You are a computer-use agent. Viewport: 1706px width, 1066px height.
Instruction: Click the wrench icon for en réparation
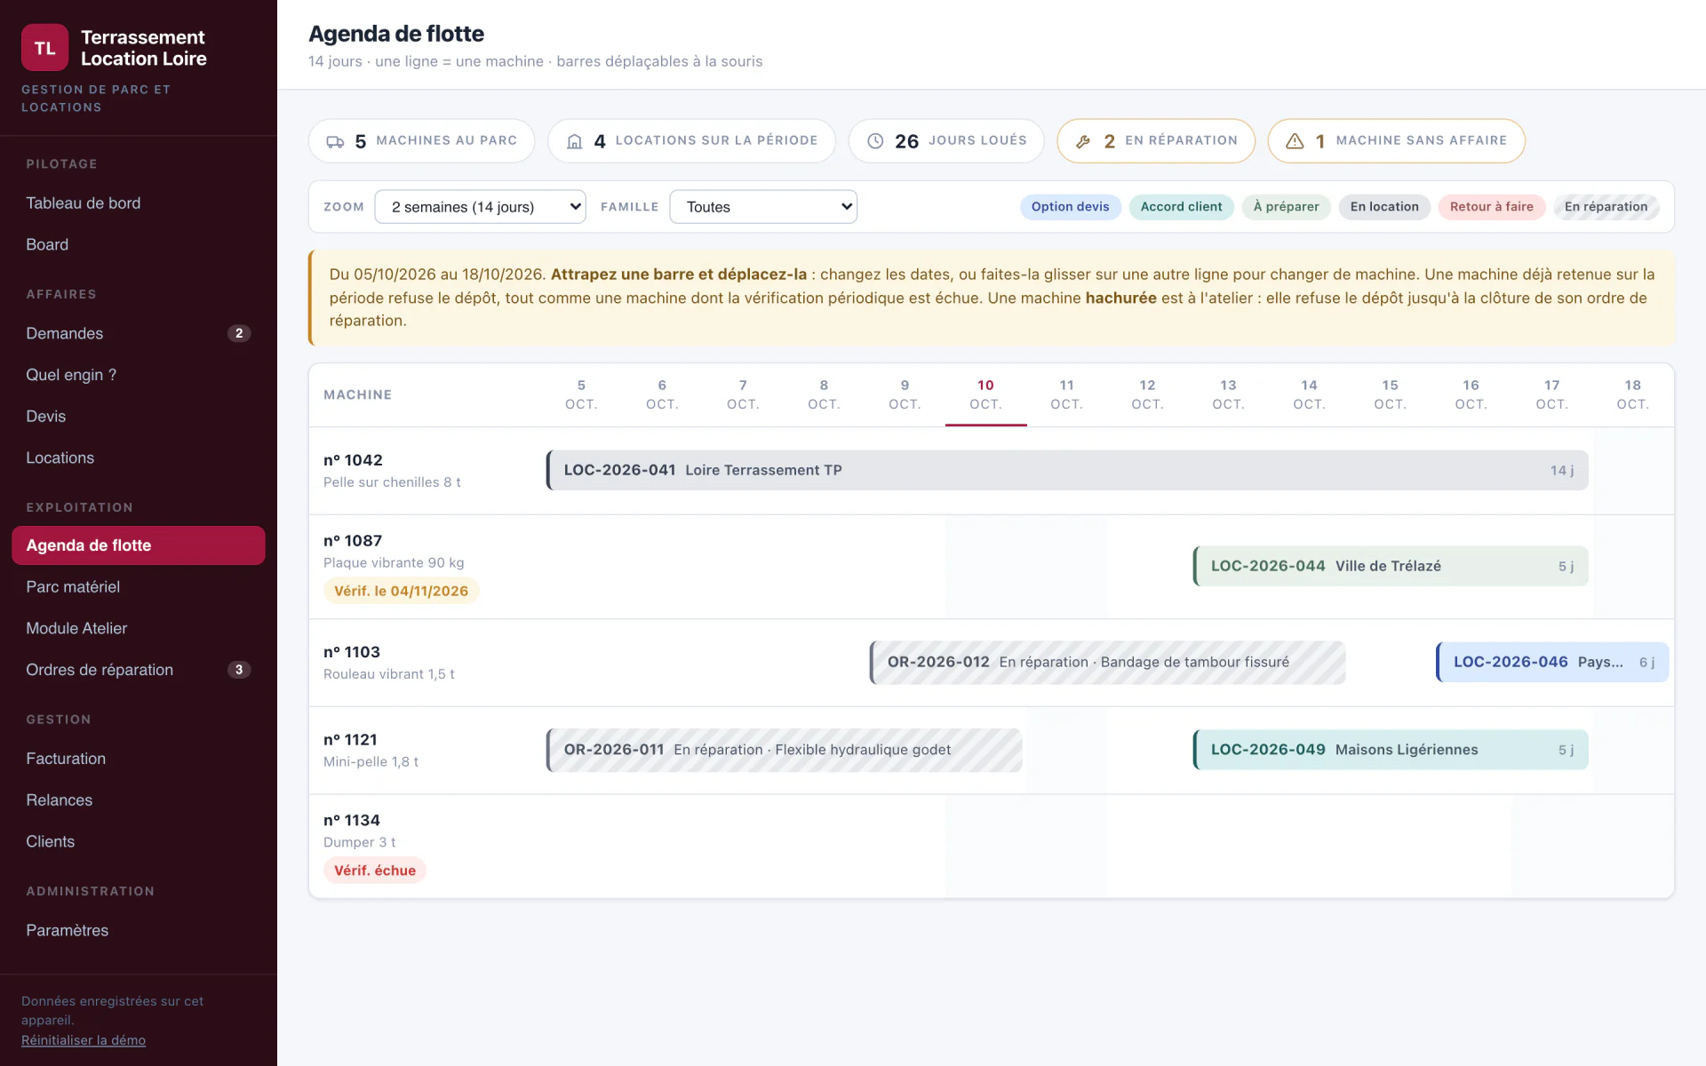coord(1083,141)
